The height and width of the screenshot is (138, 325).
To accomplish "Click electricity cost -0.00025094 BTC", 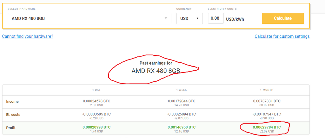I will click(x=182, y=114).
